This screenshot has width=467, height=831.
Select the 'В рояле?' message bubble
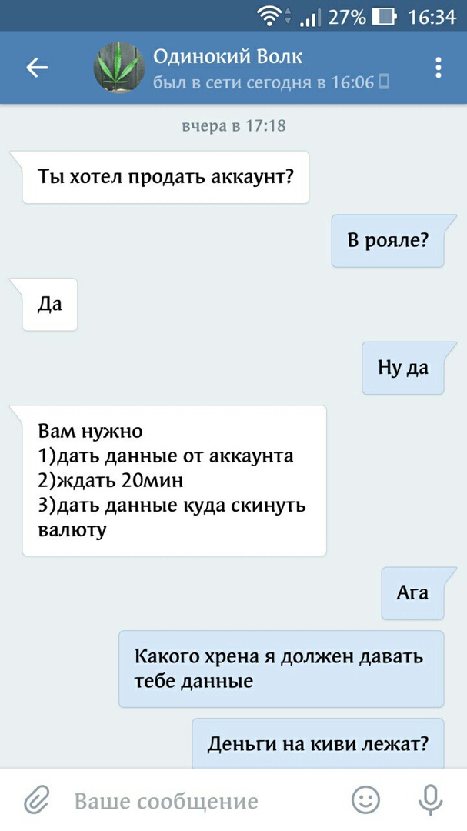point(388,241)
